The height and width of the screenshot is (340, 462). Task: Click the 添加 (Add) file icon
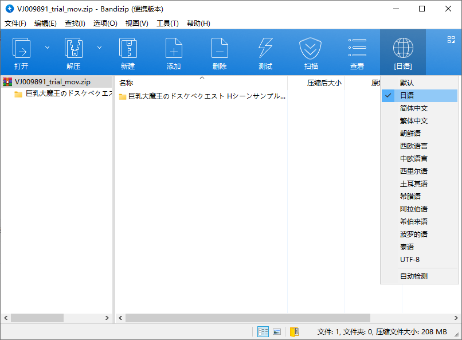tap(174, 52)
